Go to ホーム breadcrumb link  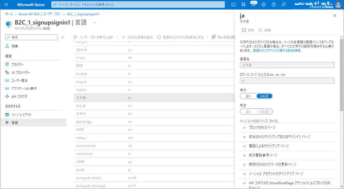(x=9, y=14)
